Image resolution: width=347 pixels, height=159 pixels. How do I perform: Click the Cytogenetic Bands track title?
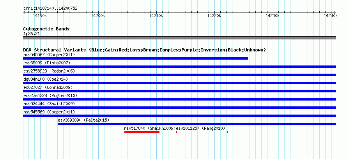point(46,29)
